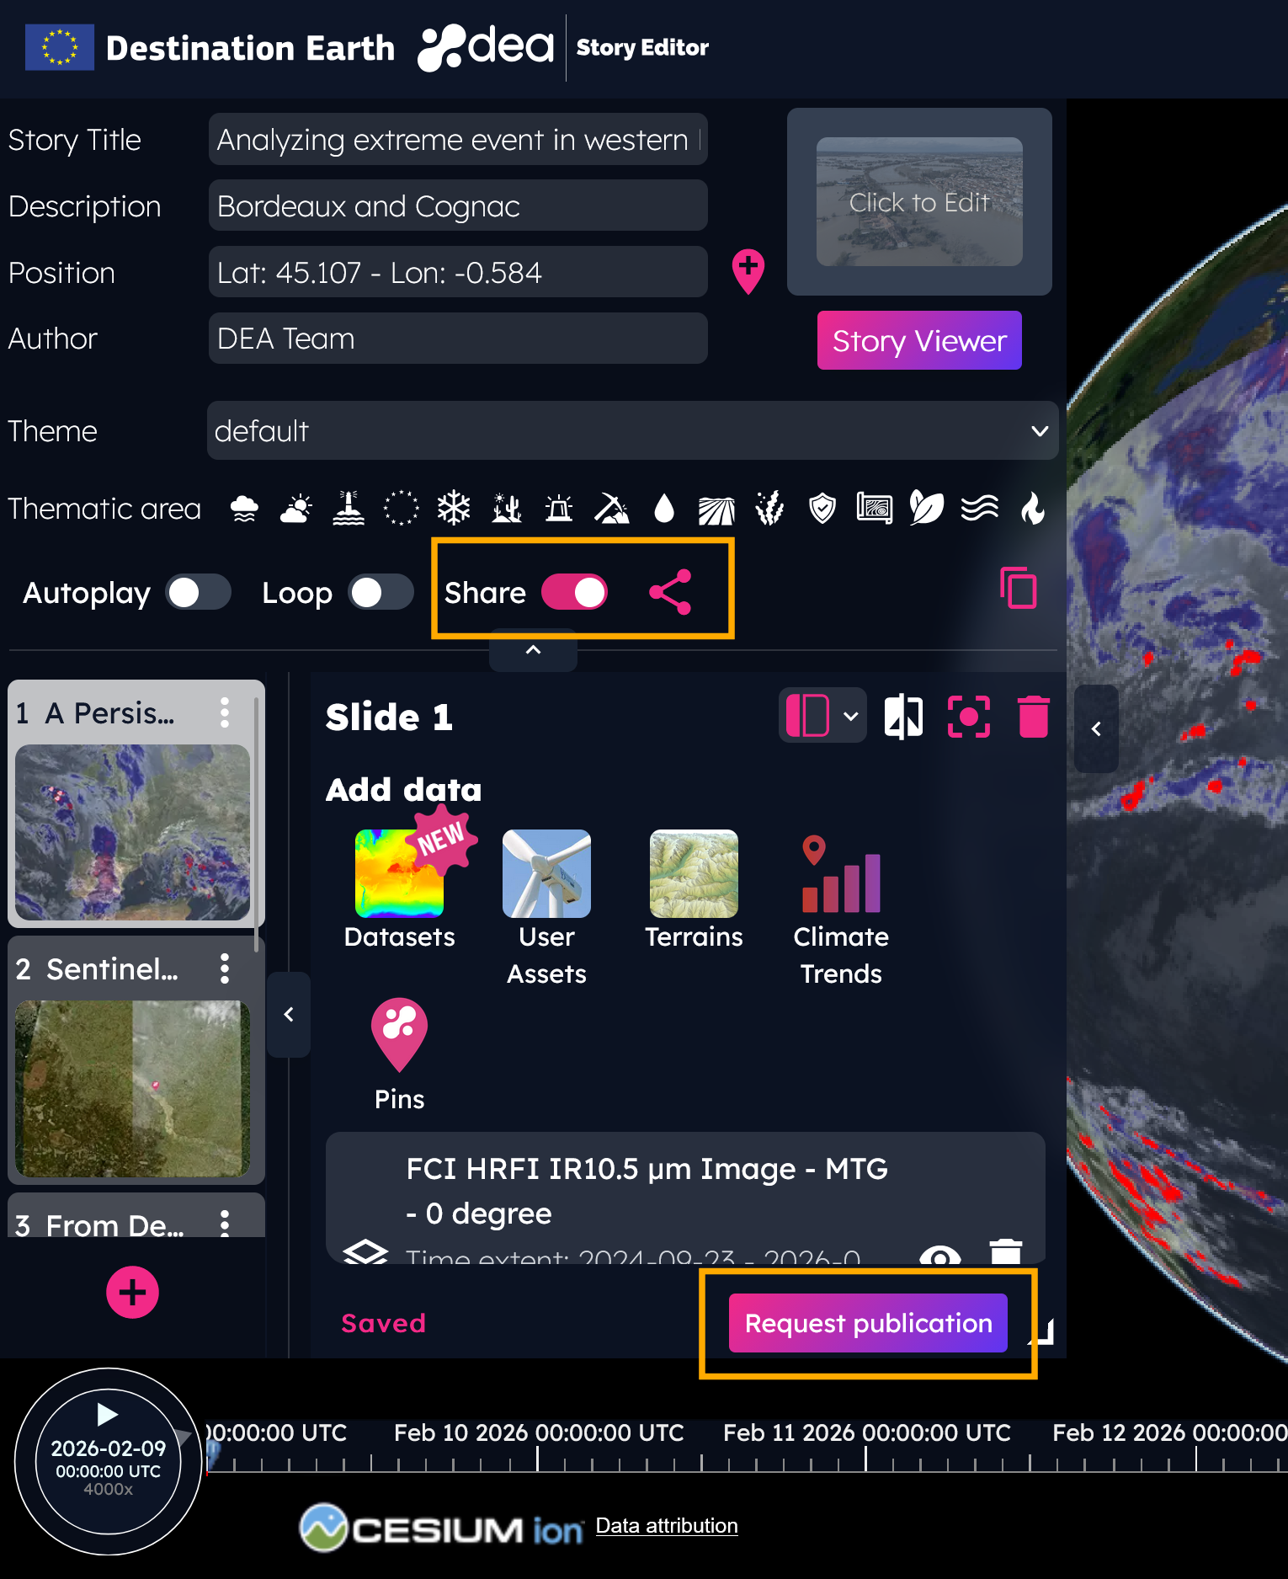Click the add position pin icon
The height and width of the screenshot is (1579, 1288).
coord(748,271)
